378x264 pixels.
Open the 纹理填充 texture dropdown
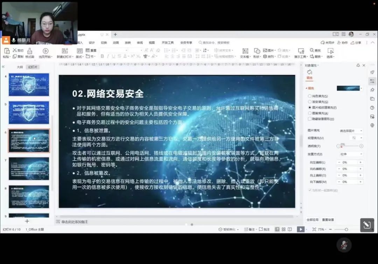coord(356,138)
